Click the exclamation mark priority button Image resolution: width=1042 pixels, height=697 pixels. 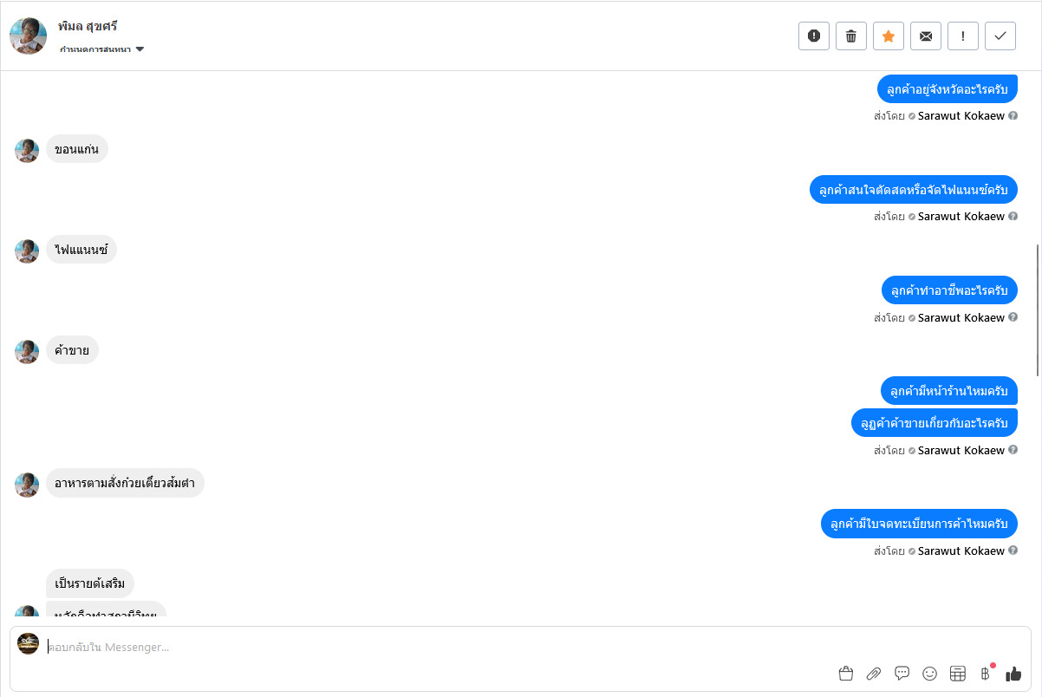(962, 36)
